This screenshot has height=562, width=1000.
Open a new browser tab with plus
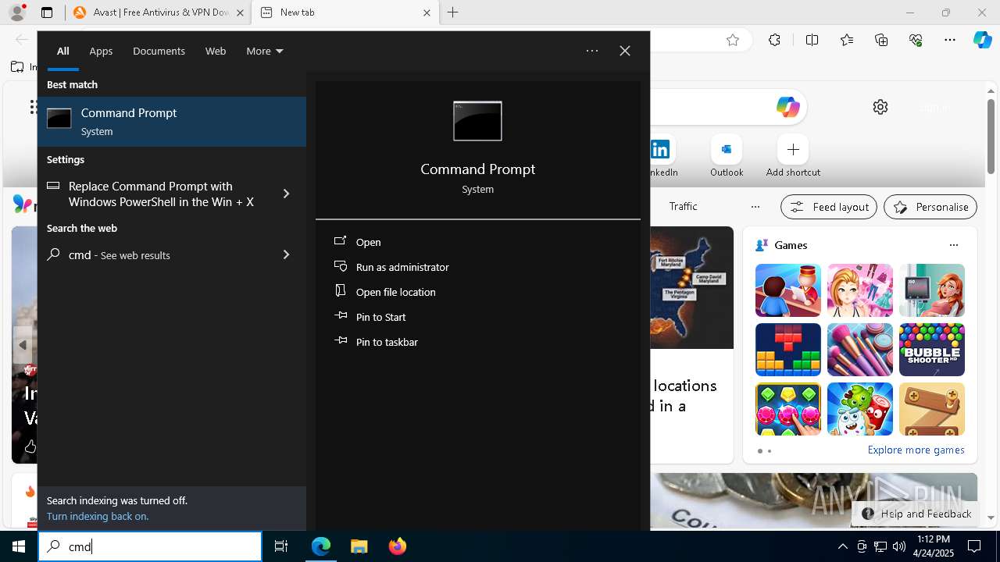pyautogui.click(x=453, y=12)
